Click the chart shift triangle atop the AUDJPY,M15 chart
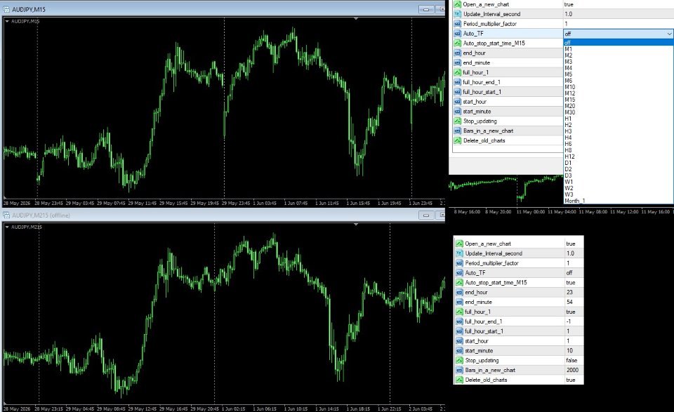674x412 pixels. pos(356,19)
